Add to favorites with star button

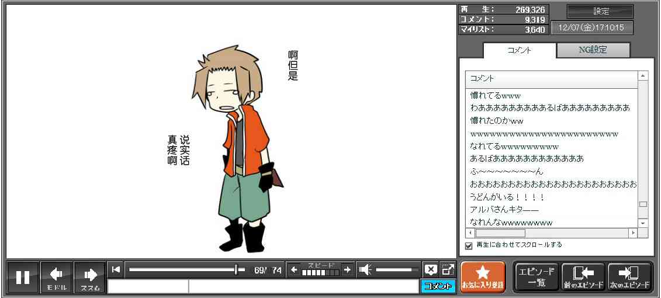pos(482,277)
